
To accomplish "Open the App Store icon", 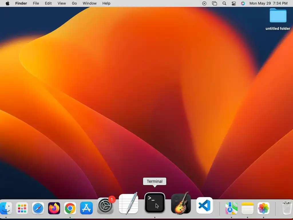I will (86, 208).
